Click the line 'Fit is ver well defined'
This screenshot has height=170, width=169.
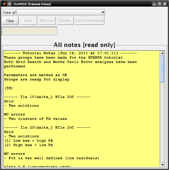(52, 158)
